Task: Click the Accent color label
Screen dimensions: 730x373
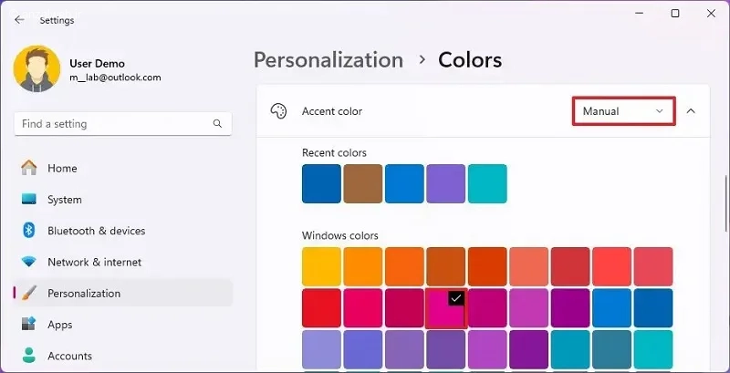Action: coord(332,111)
